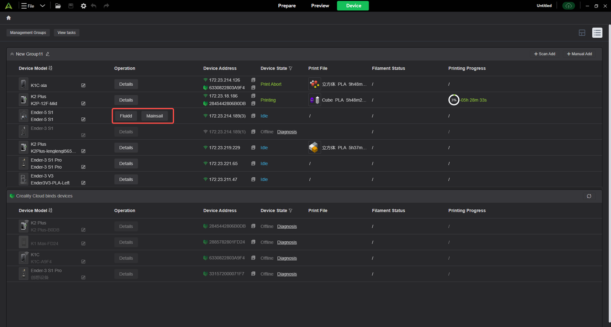Click Diagnosis for offline 172.23.214.189(1) device
The height and width of the screenshot is (327, 611).
pyautogui.click(x=287, y=132)
